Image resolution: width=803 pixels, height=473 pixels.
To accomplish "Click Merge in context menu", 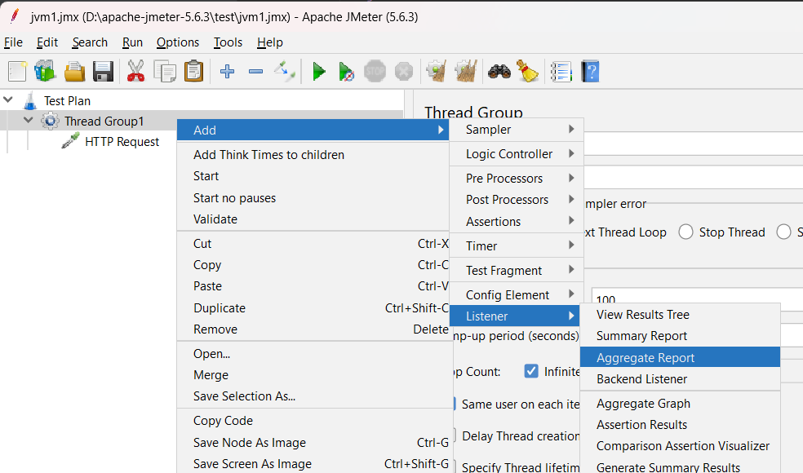I will [x=313, y=374].
